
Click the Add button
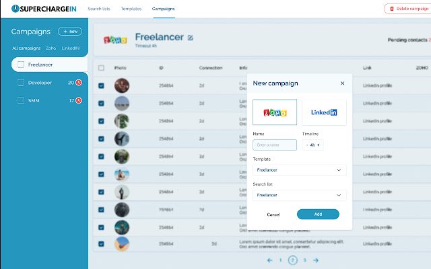318,214
